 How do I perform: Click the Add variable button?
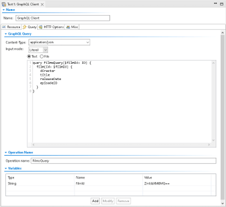95,201
